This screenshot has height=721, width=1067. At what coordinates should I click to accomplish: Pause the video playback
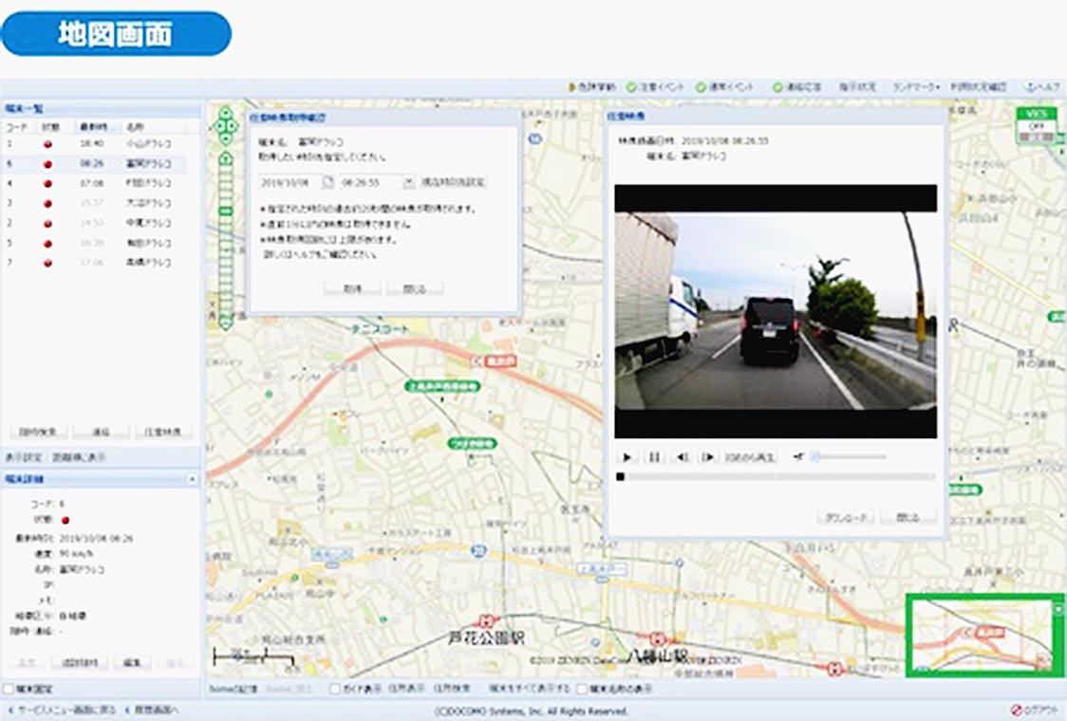(653, 456)
